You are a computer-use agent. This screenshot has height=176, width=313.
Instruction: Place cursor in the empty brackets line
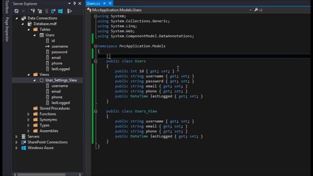tap(109, 56)
